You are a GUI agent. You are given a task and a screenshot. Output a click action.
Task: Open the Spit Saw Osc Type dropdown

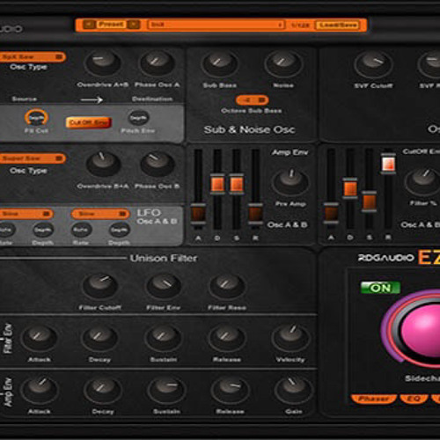click(x=33, y=57)
